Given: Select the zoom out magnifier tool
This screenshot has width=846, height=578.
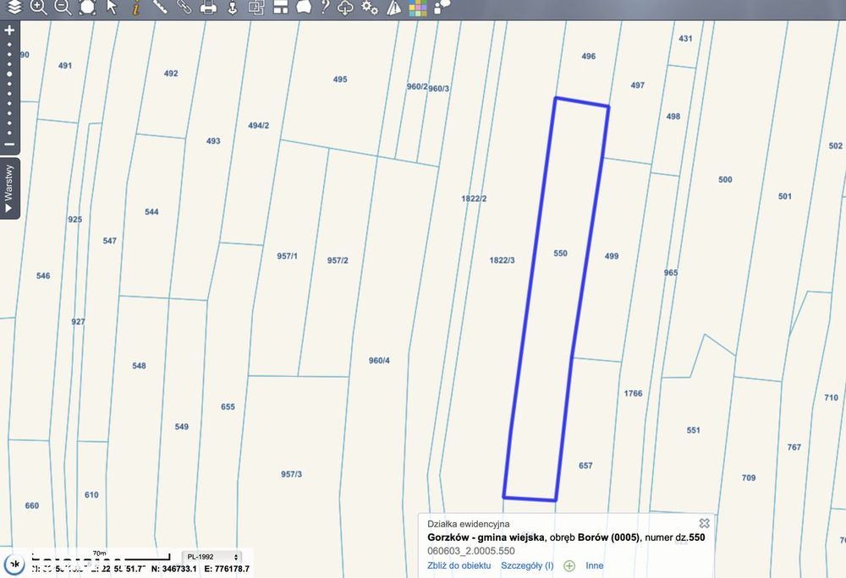Looking at the screenshot, I should pyautogui.click(x=63, y=7).
